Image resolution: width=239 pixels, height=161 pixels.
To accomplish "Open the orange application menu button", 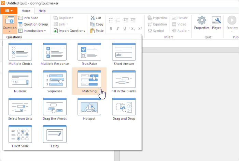I will pos(9,11).
